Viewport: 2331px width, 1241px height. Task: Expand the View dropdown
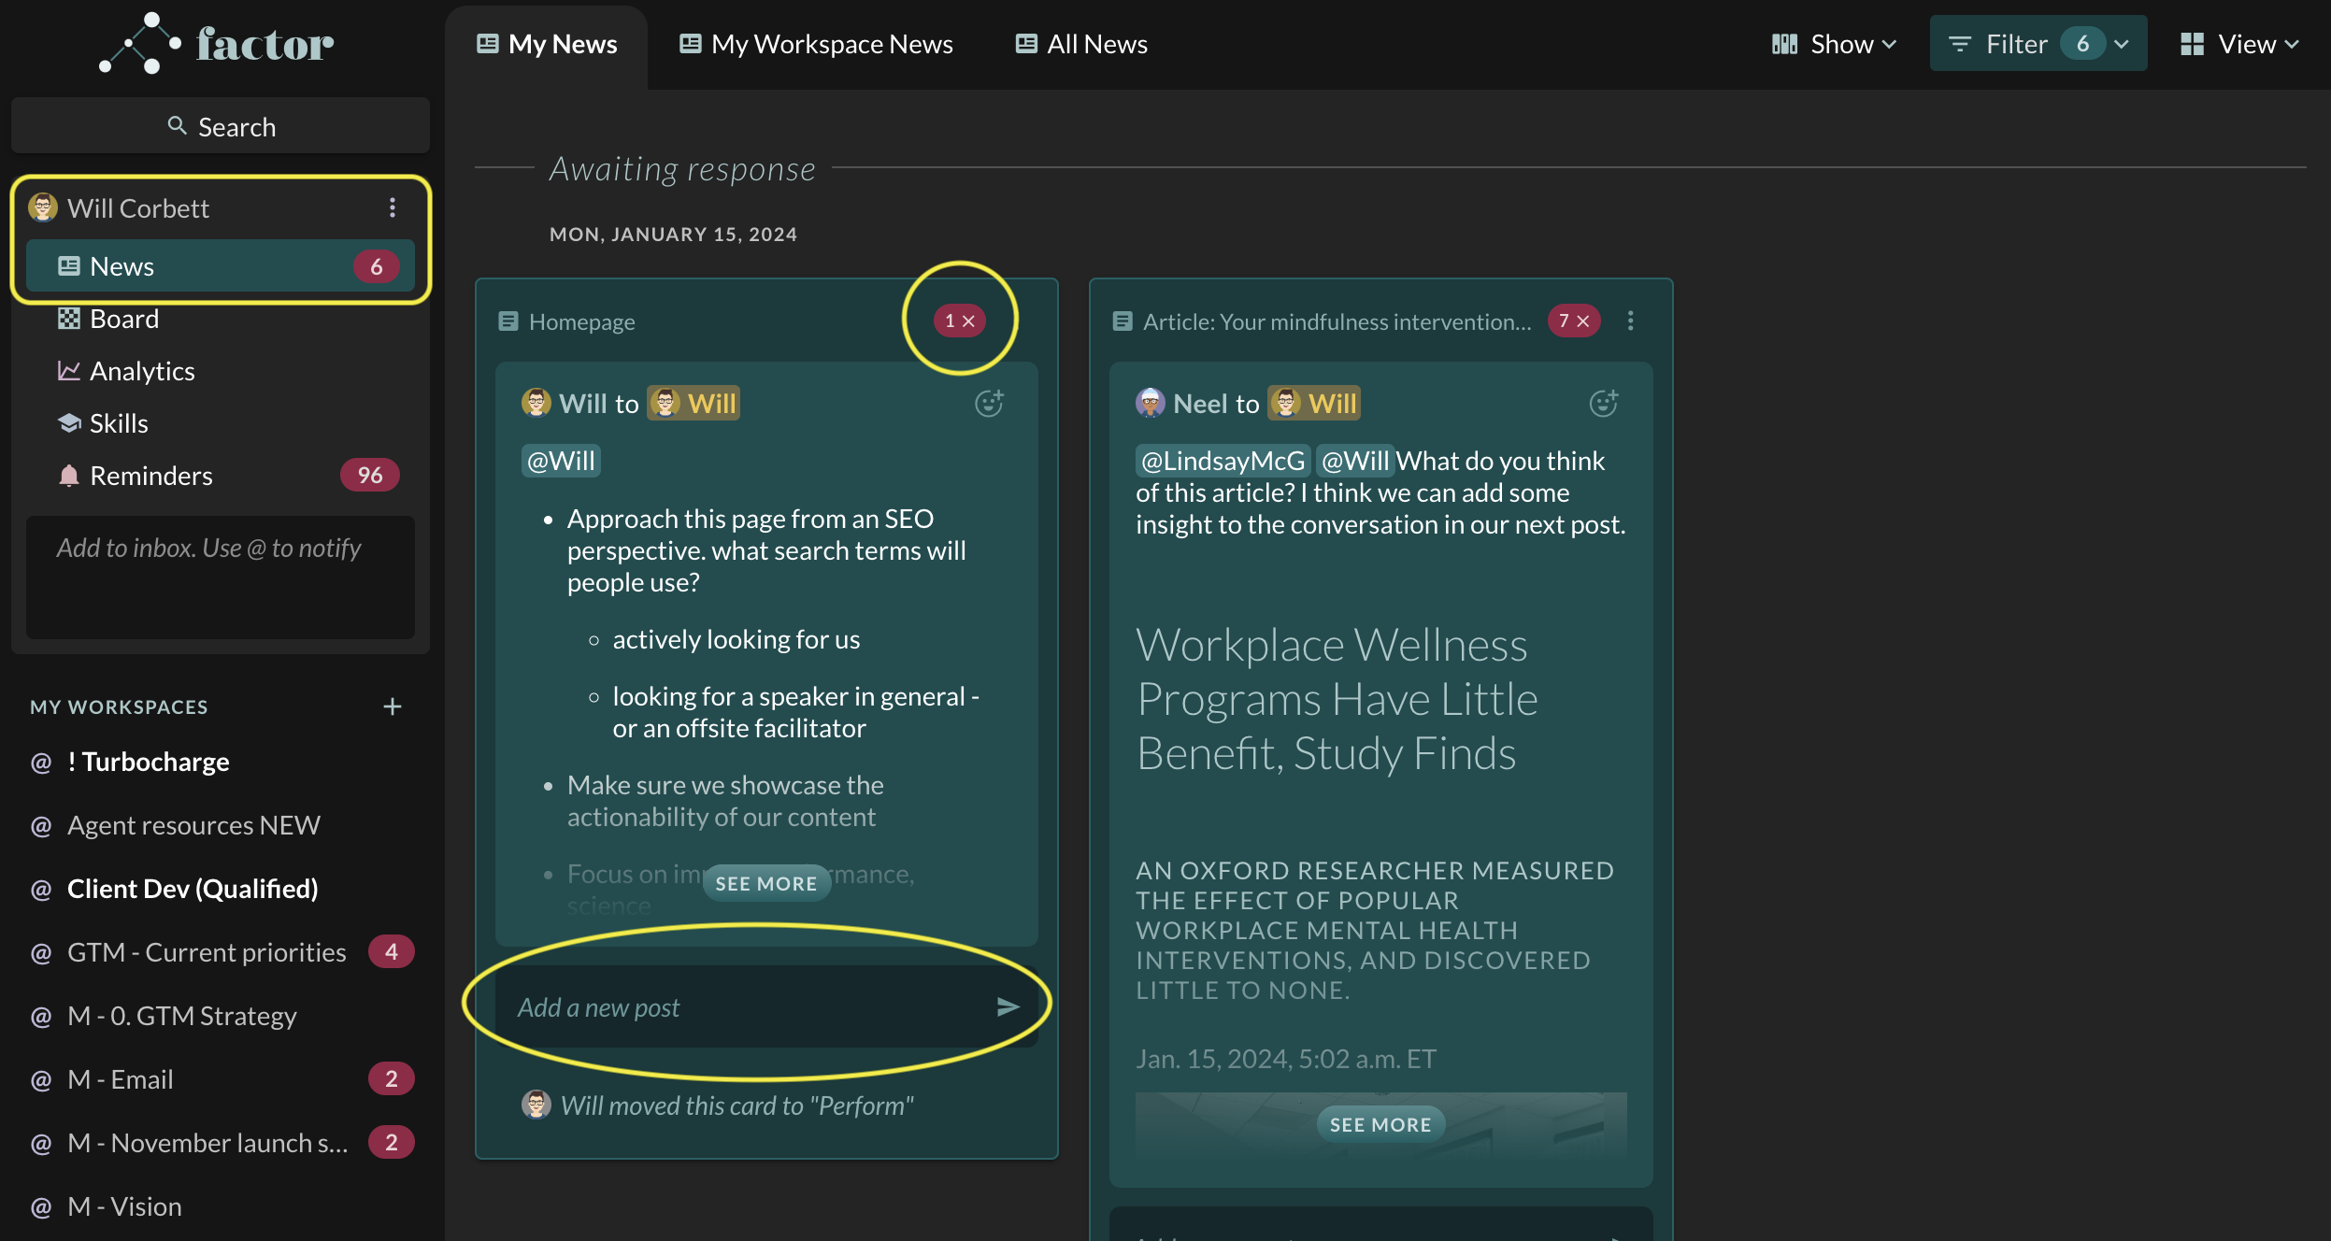(2239, 44)
